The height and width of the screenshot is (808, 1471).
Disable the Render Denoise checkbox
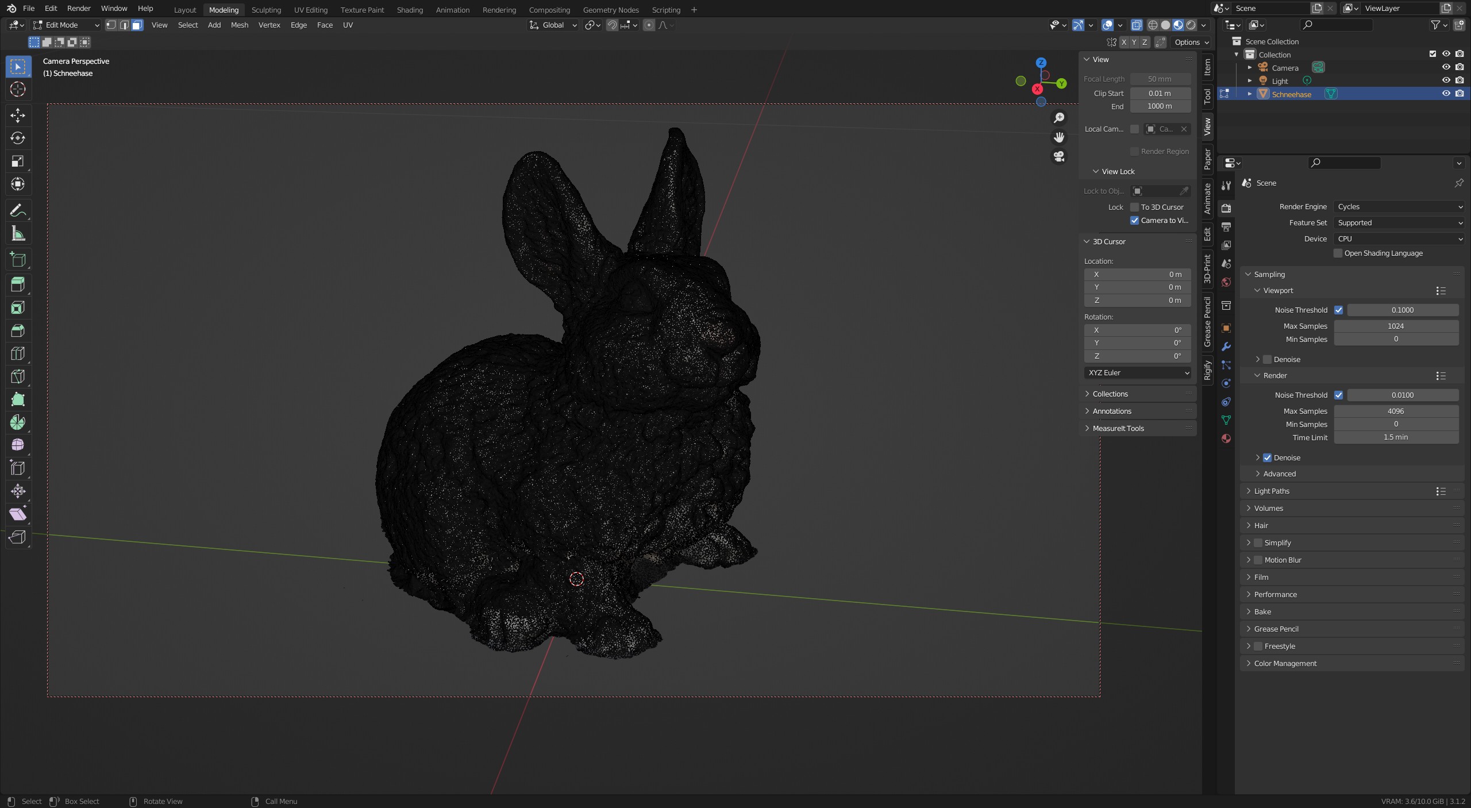(1267, 458)
